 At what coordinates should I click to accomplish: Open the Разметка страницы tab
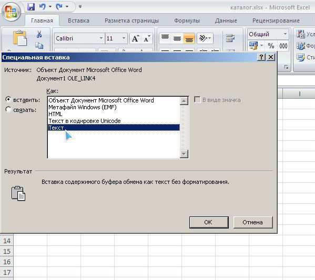pos(131,20)
